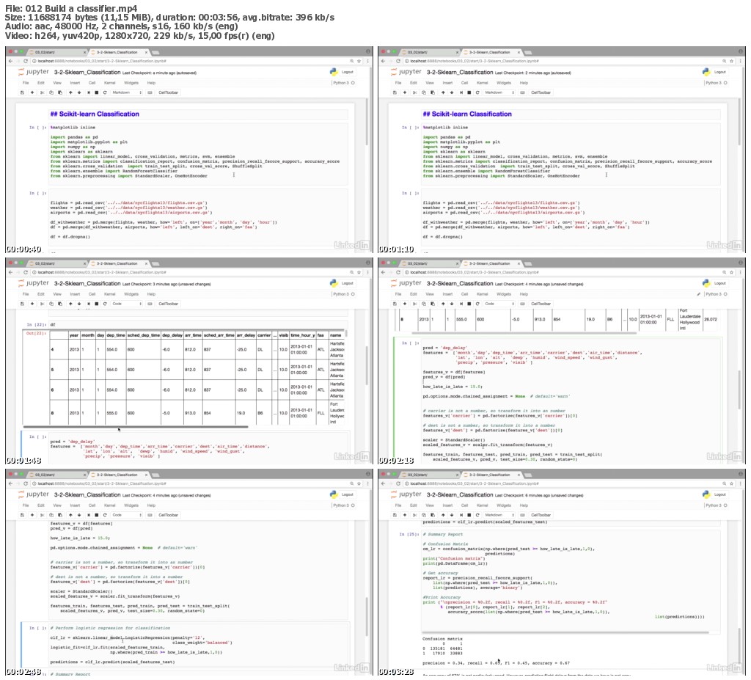Click horizontal scrollbar under table in 00:01:48 frame
The width and height of the screenshot is (751, 680).
136,426
